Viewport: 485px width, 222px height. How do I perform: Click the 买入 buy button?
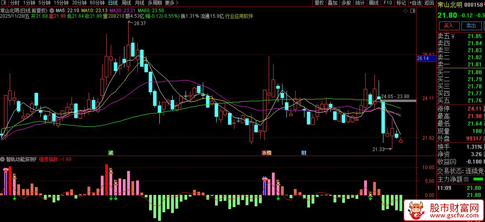[x=449, y=25]
